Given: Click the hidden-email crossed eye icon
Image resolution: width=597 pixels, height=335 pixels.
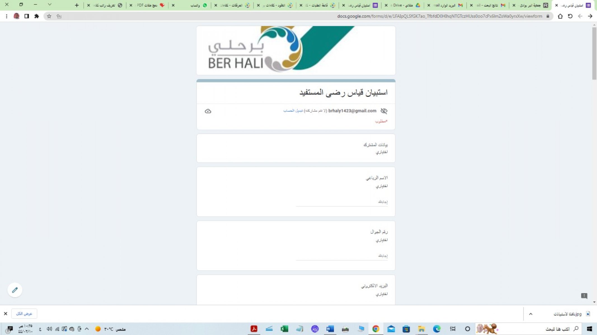Looking at the screenshot, I should point(384,111).
